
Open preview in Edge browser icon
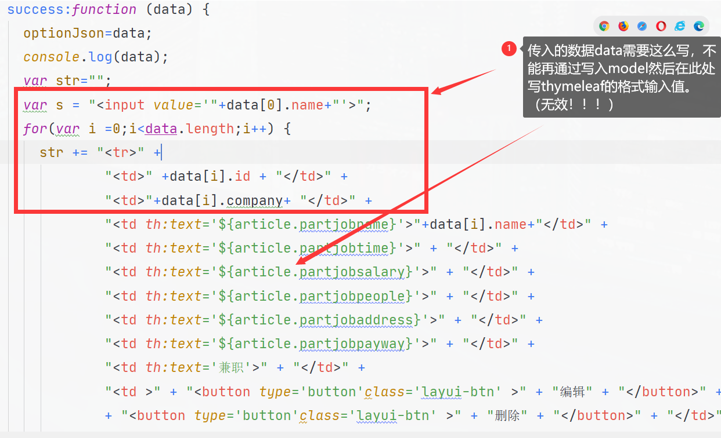[x=699, y=26]
